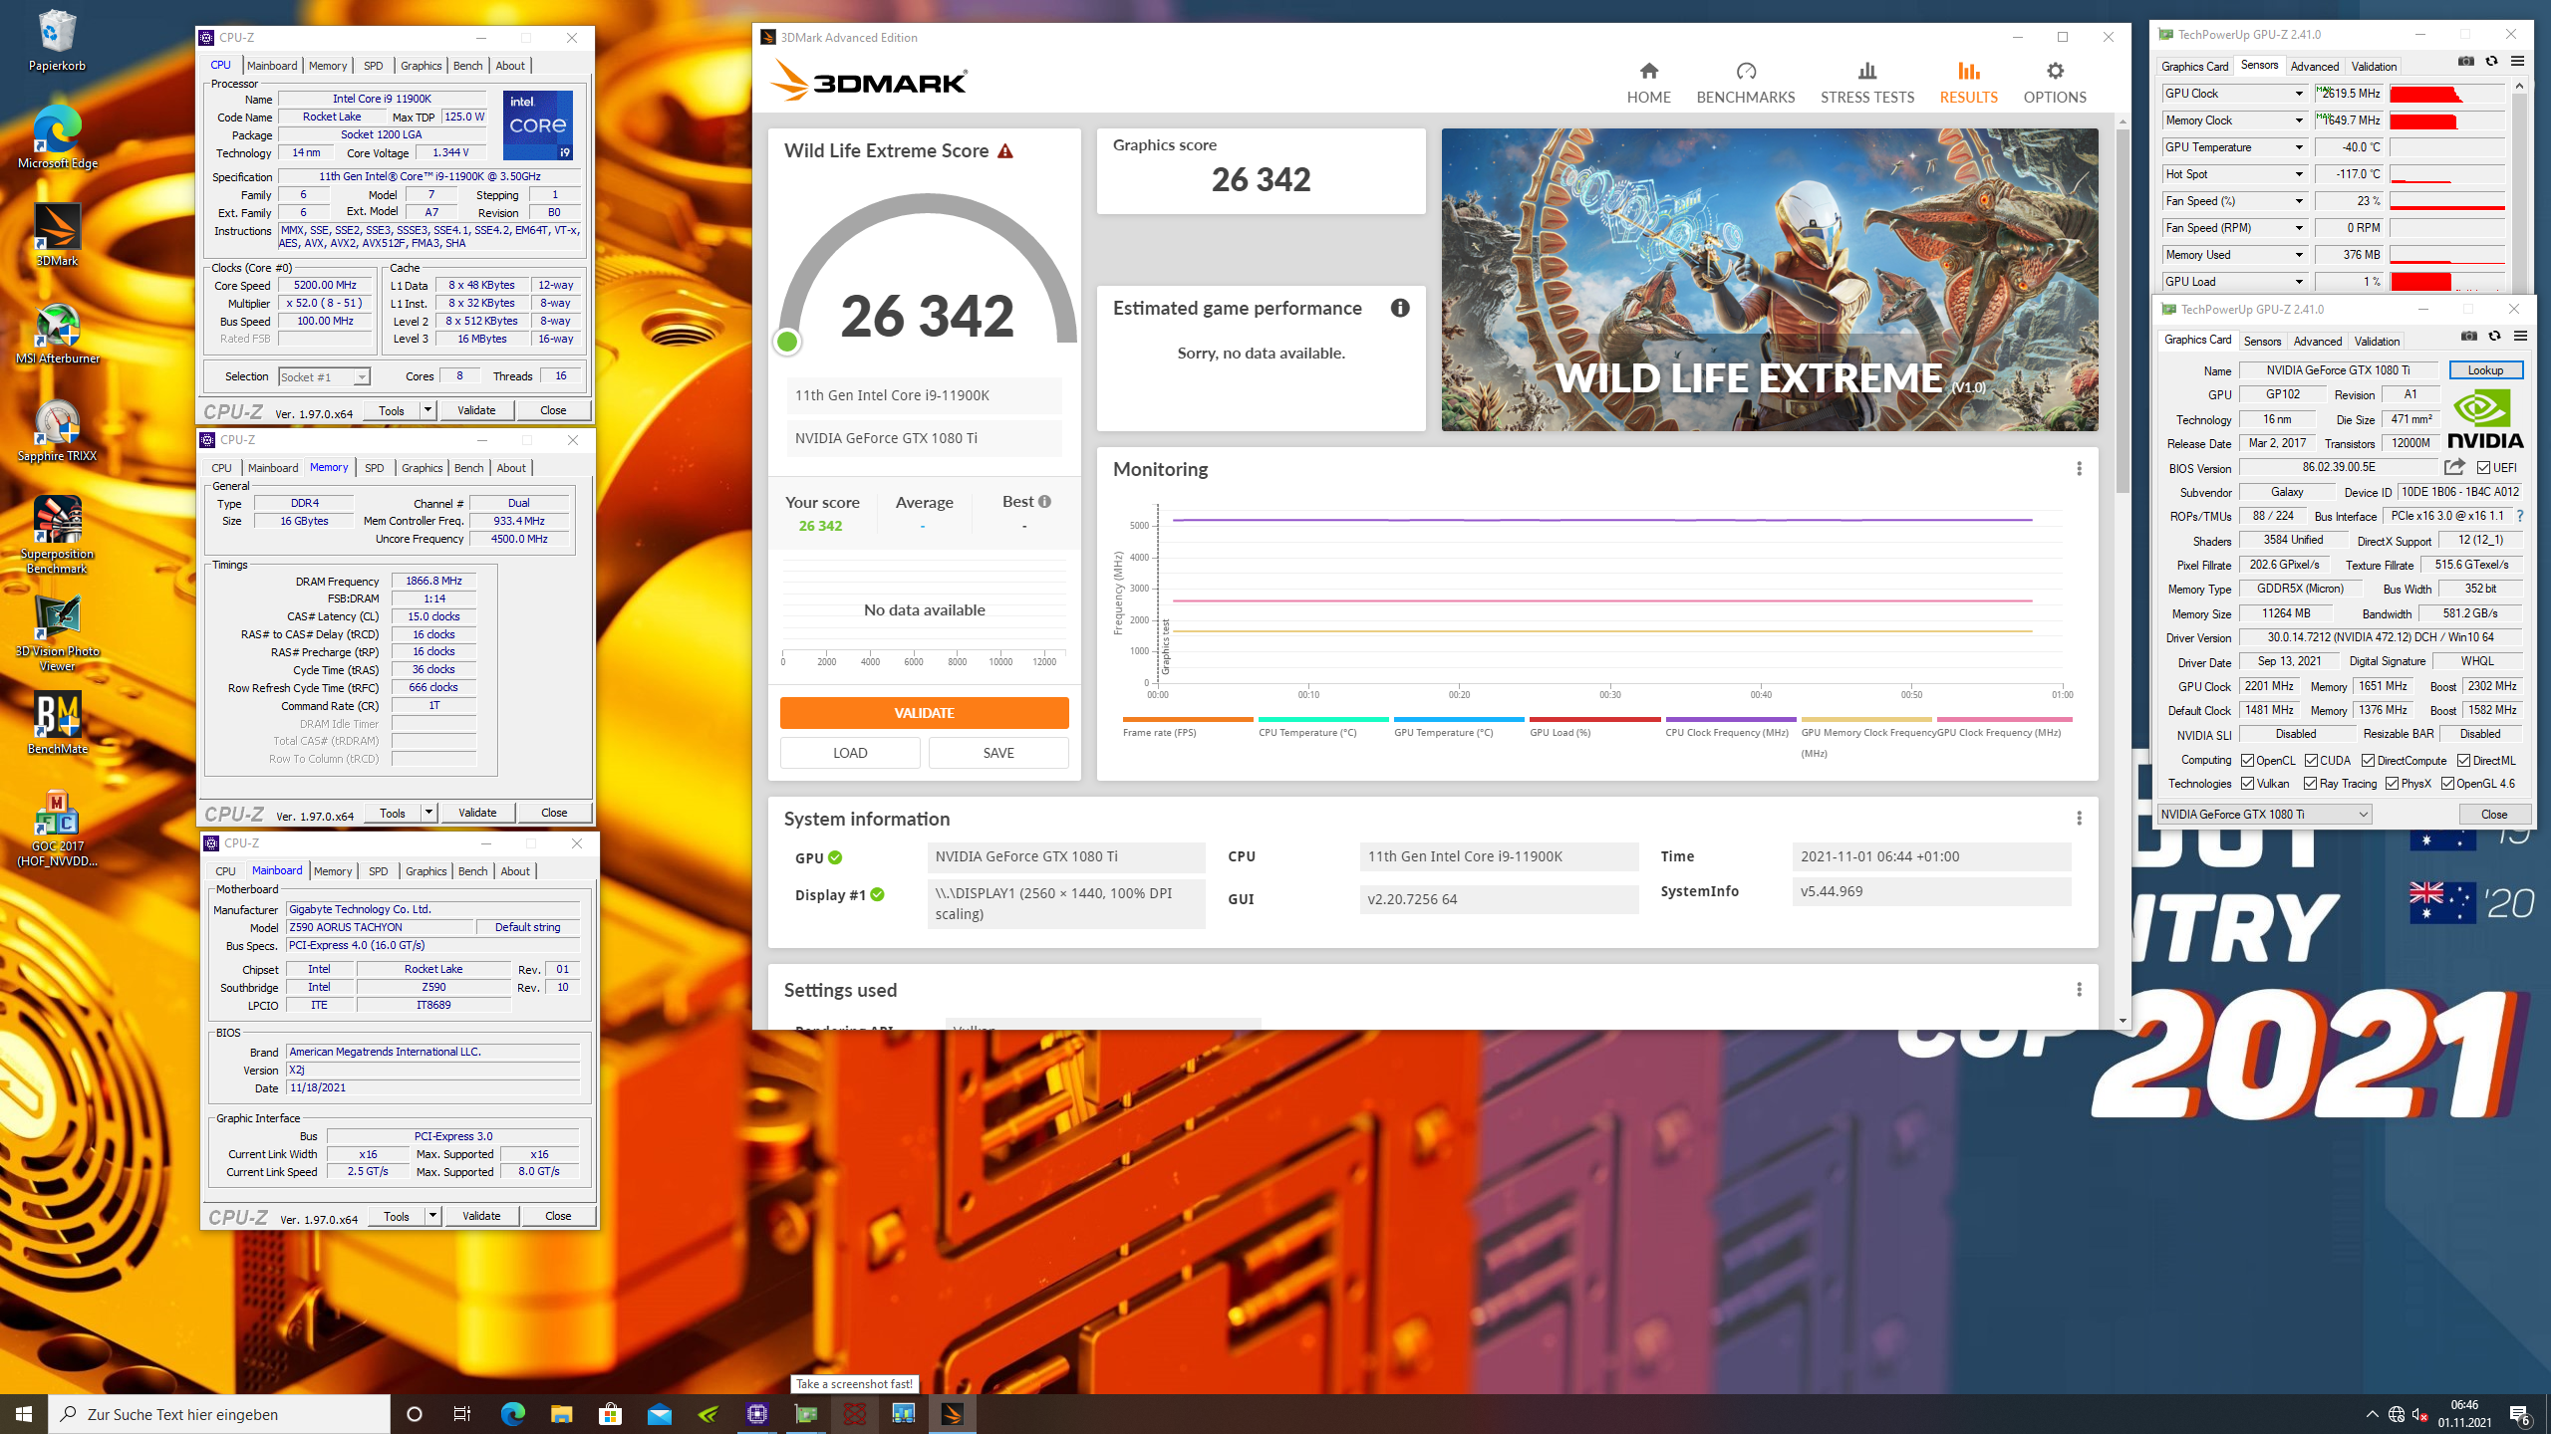Open the Sapphire TRIXX desktop icon
Screen dimensions: 2551x1434
click(x=57, y=432)
